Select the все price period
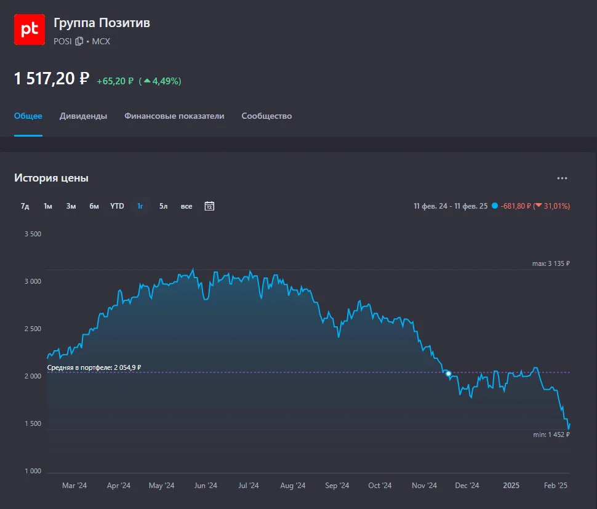The image size is (597, 509). [x=186, y=206]
